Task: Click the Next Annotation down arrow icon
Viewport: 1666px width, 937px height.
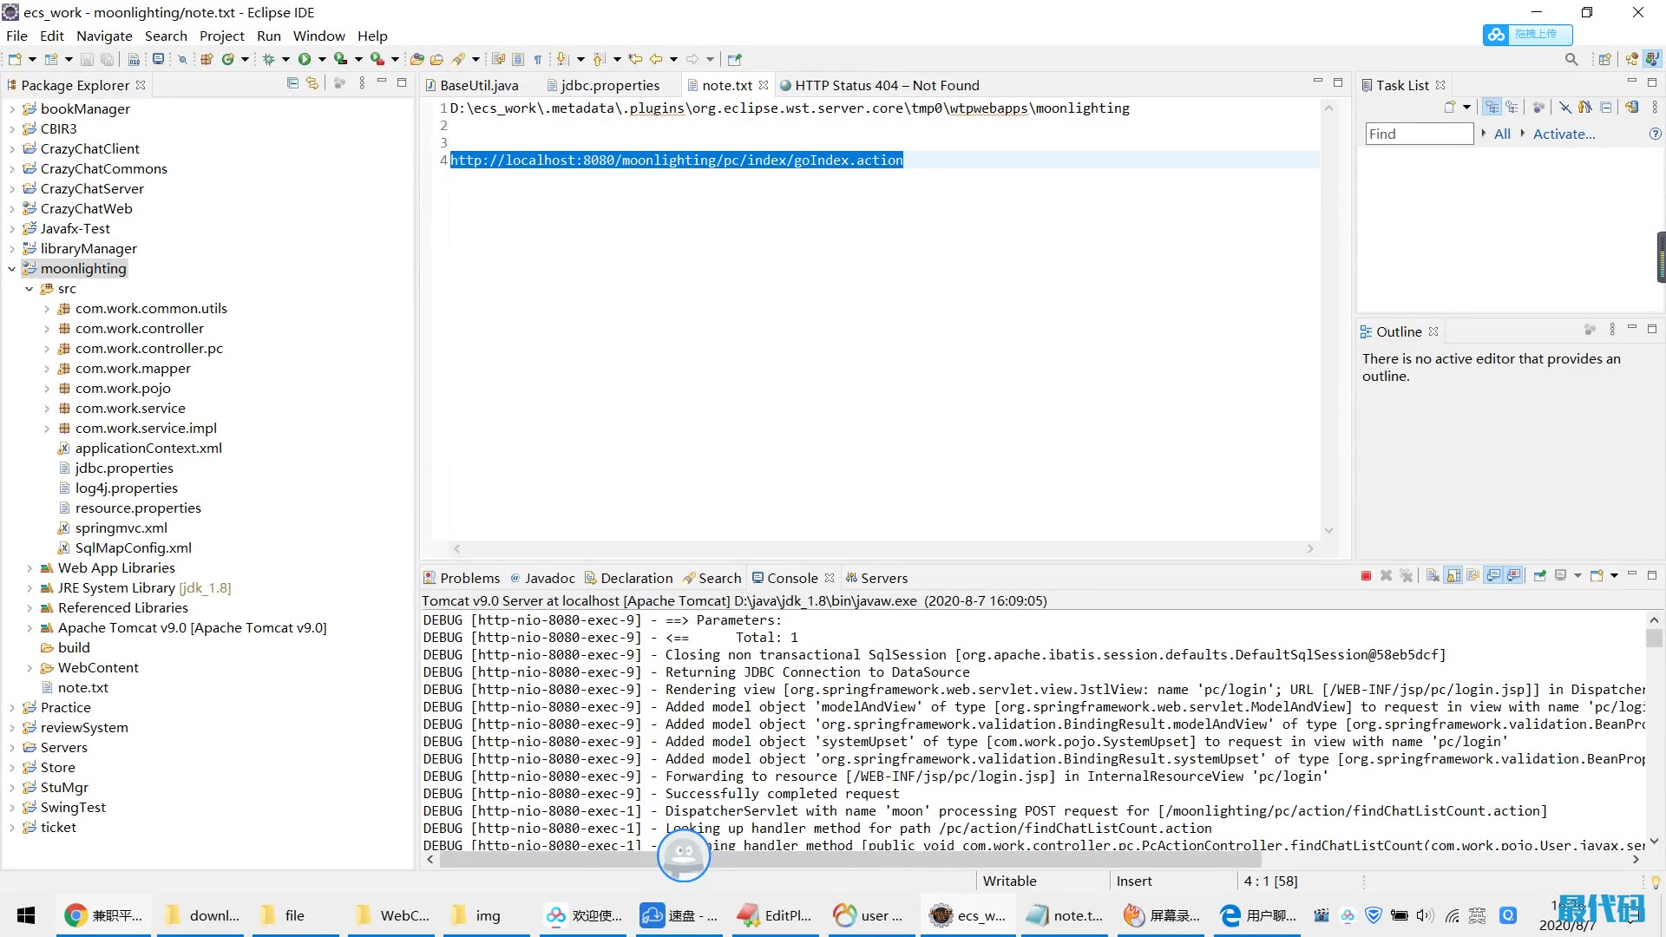Action: pos(562,59)
